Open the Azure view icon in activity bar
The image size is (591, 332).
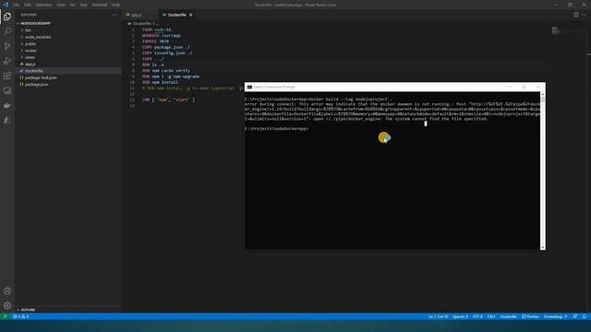click(x=7, y=121)
